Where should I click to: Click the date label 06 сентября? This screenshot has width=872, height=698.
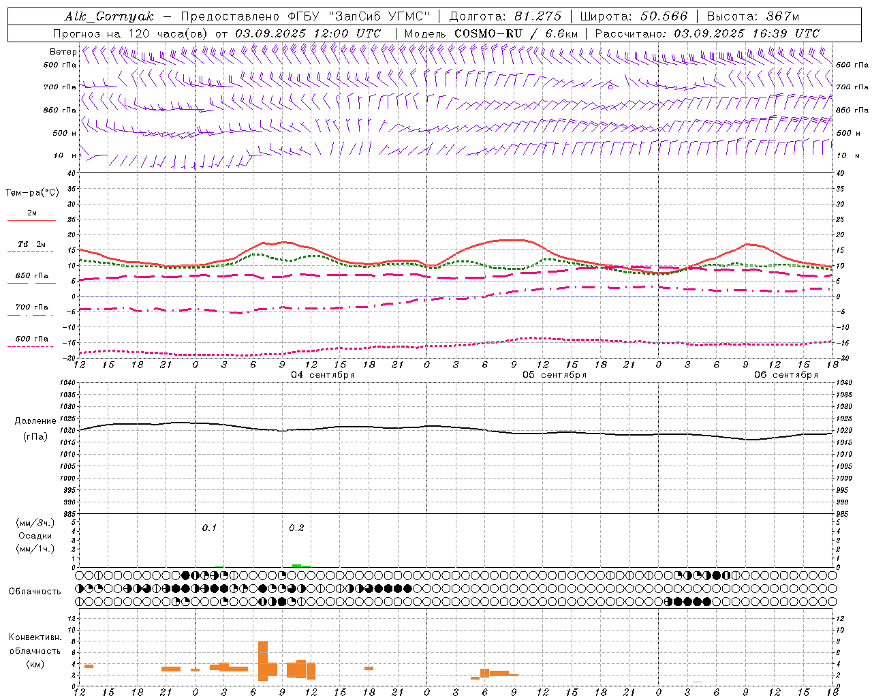pyautogui.click(x=786, y=375)
